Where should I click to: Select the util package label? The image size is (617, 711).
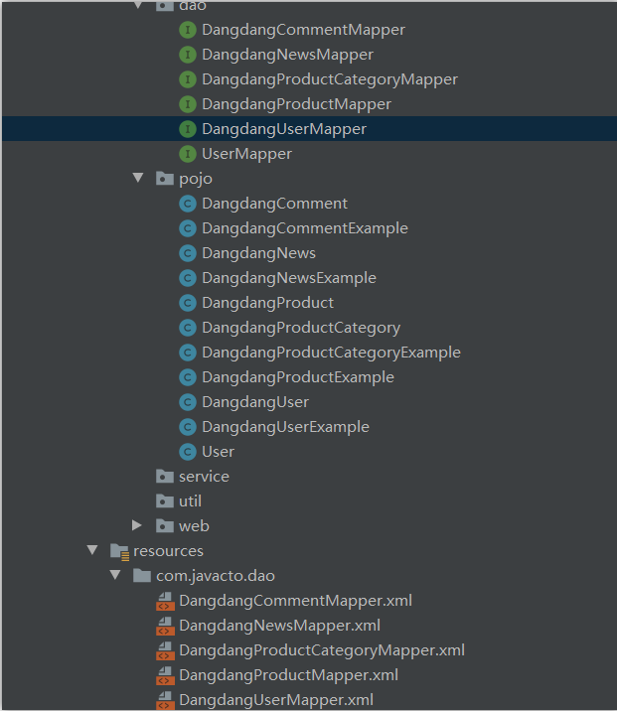190,501
